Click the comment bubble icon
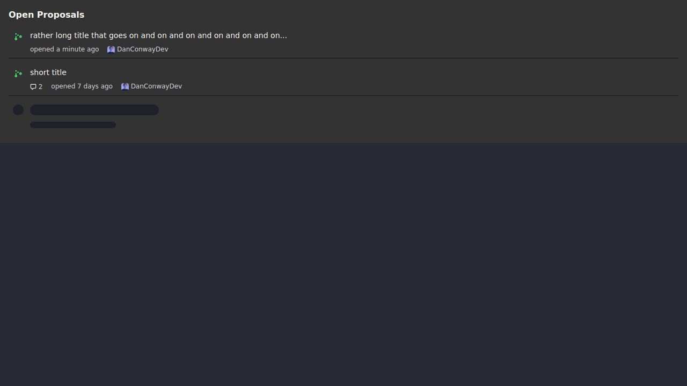Image resolution: width=687 pixels, height=386 pixels. point(33,87)
